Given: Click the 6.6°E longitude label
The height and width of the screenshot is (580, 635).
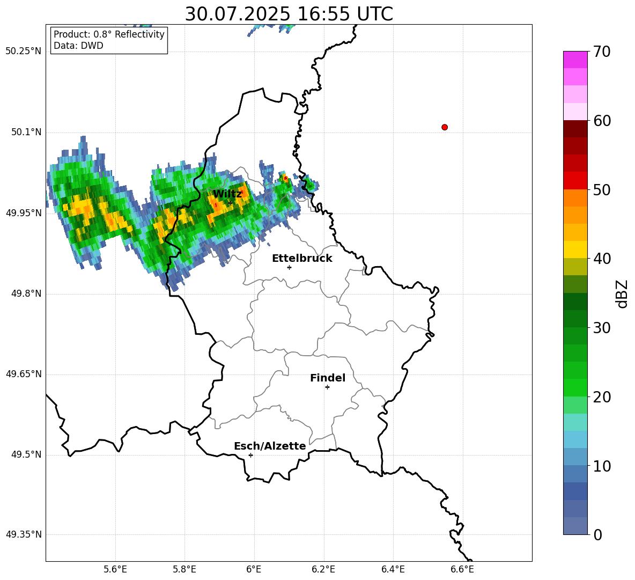Looking at the screenshot, I should coord(462,569).
